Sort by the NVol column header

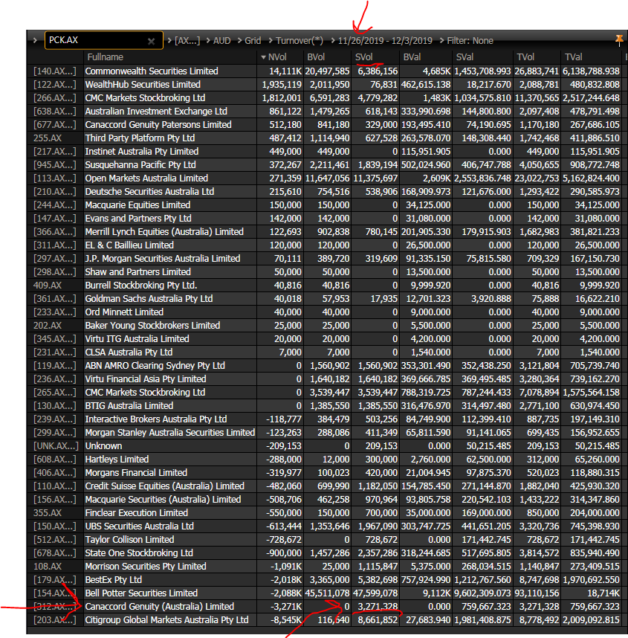(x=277, y=57)
